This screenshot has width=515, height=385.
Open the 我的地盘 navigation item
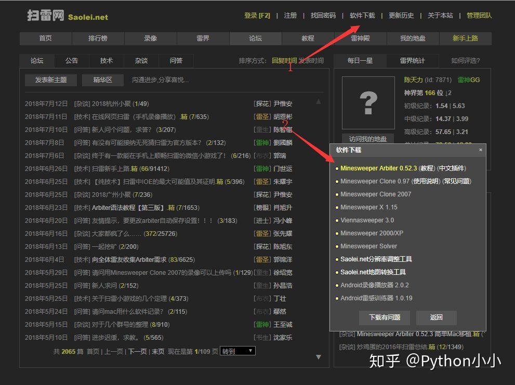pos(413,38)
